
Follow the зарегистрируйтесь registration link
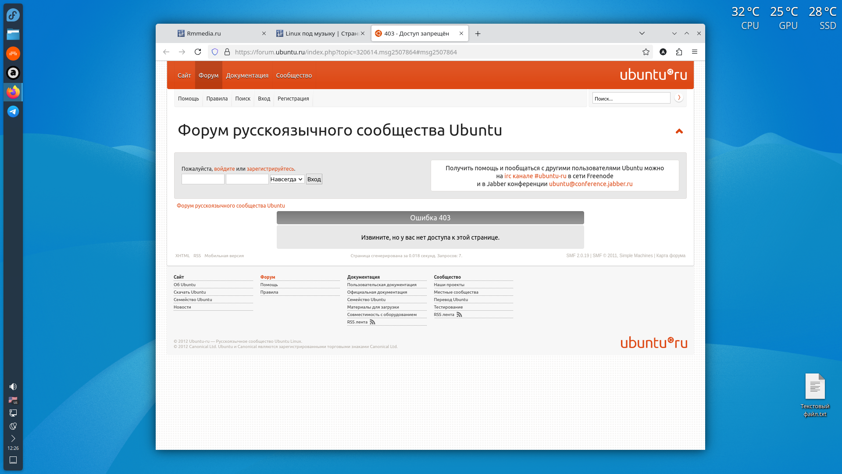(x=270, y=169)
